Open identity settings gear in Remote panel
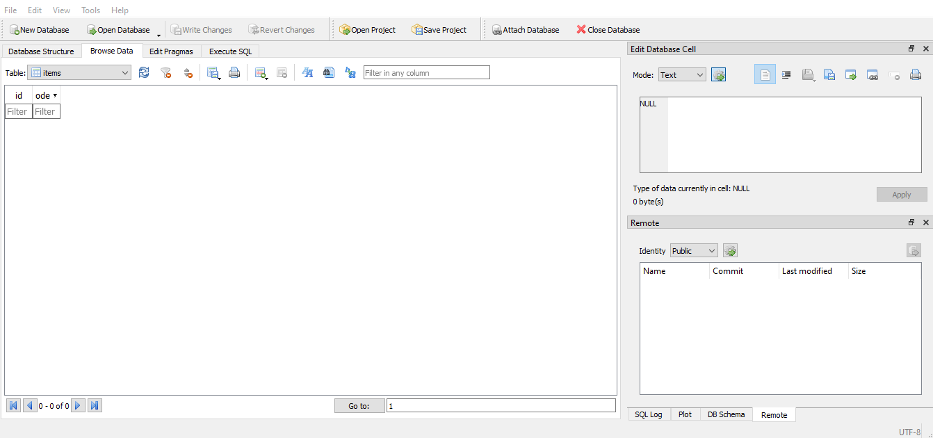Viewport: 933px width, 438px height. pyautogui.click(x=729, y=250)
